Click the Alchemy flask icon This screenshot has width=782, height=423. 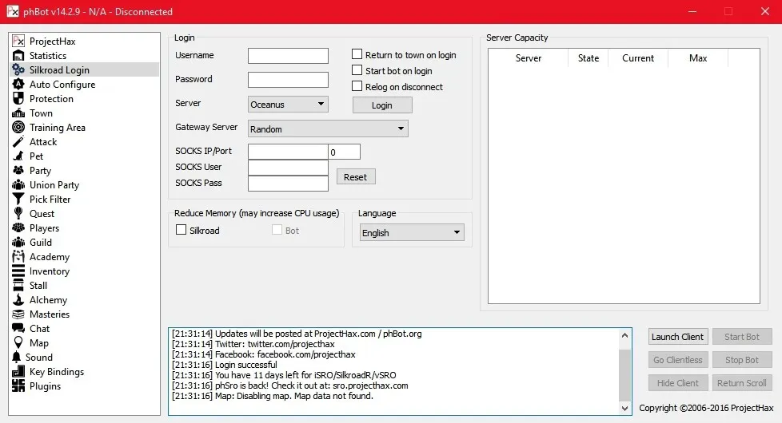(18, 299)
